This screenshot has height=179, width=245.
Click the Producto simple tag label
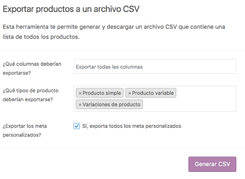coord(102,93)
